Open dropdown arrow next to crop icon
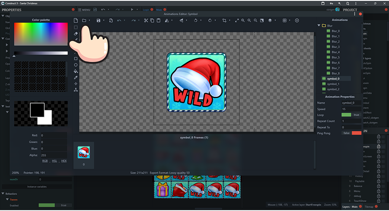 point(230,20)
